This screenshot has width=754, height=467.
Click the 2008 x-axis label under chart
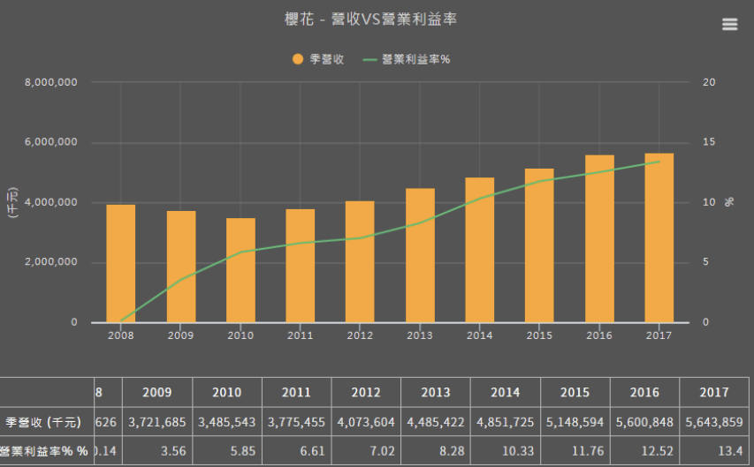point(121,335)
